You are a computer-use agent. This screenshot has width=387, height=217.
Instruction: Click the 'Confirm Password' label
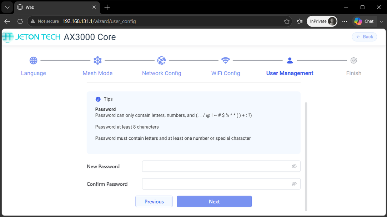pos(107,184)
